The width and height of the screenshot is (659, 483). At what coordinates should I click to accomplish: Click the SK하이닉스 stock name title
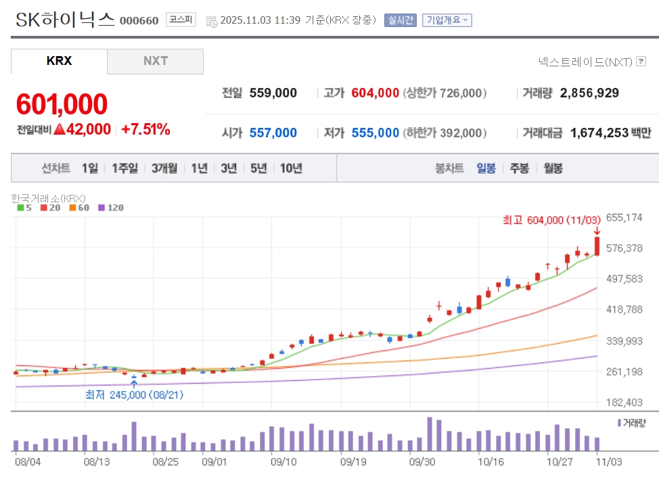tap(65, 19)
